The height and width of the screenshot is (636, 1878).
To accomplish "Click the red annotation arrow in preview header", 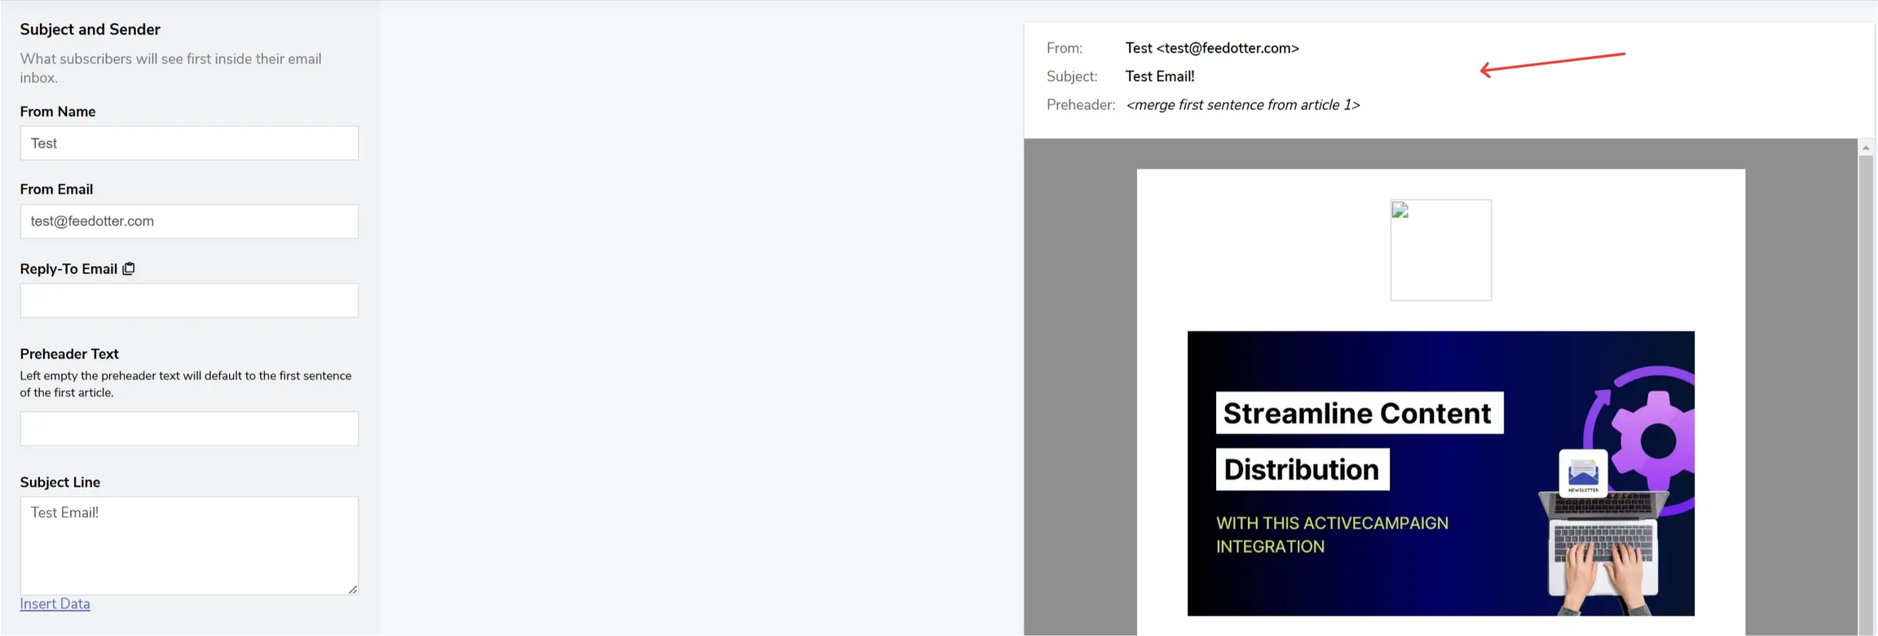I will (1552, 63).
